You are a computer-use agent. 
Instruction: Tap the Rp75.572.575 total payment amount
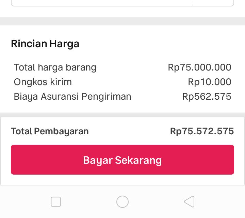[202, 131]
